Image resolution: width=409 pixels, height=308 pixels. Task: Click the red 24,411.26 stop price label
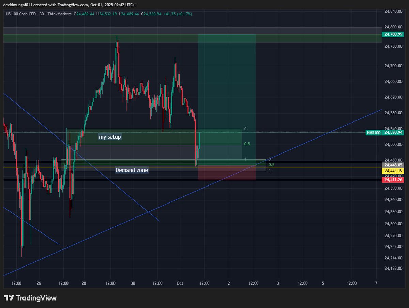tap(394, 180)
